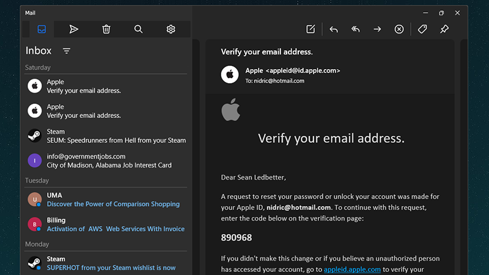Compose a new email

click(311, 29)
